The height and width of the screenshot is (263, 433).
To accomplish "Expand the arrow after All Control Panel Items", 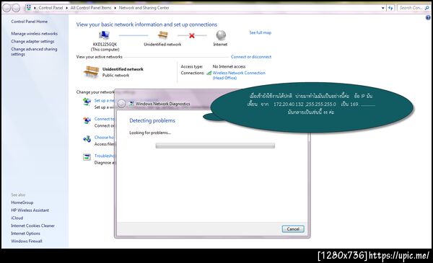I will tap(115, 8).
